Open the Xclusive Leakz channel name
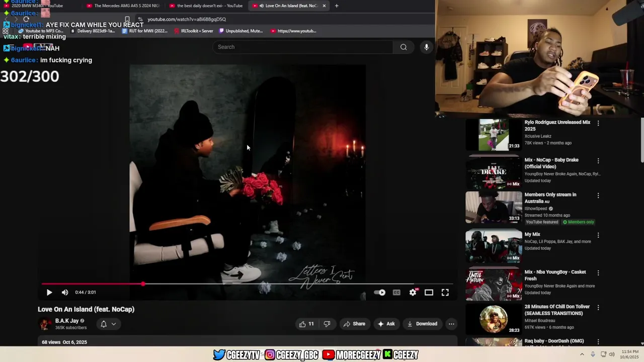644x362 pixels. (538, 136)
